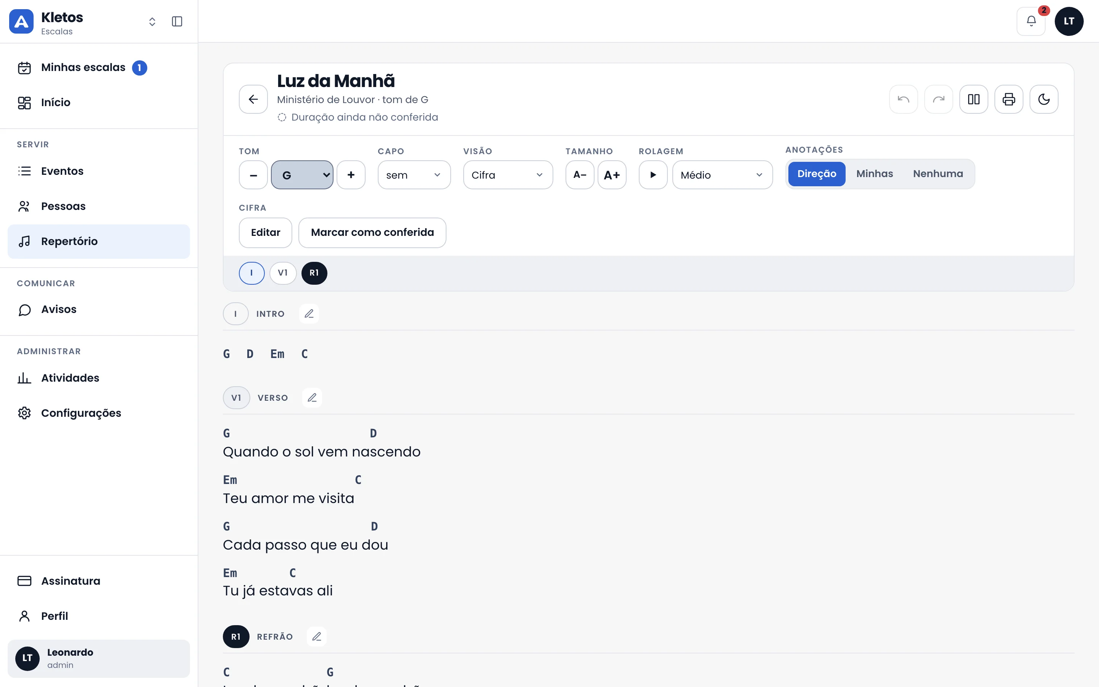Undo the last change
The height and width of the screenshot is (687, 1099).
pyautogui.click(x=903, y=99)
